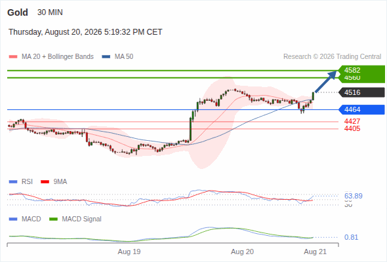Click the blue MACD legend swatch
The width and height of the screenshot is (387, 262).
(13, 219)
